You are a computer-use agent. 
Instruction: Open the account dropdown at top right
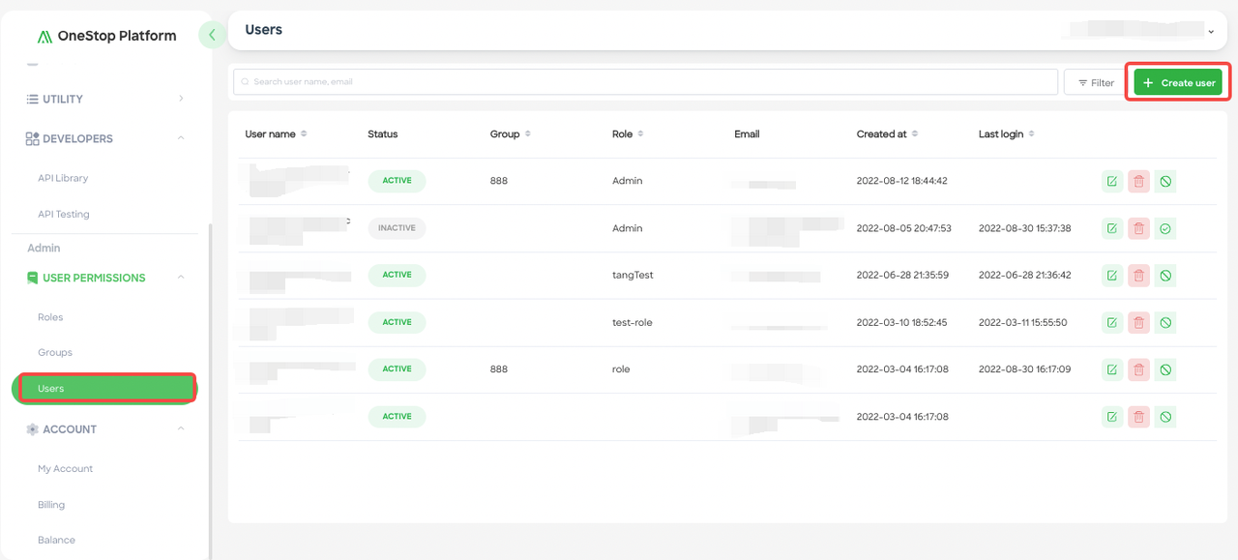coord(1210,30)
